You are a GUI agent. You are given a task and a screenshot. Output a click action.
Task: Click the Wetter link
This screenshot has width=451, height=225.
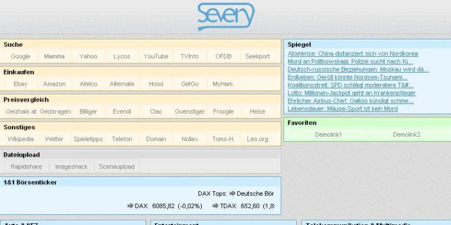click(54, 139)
